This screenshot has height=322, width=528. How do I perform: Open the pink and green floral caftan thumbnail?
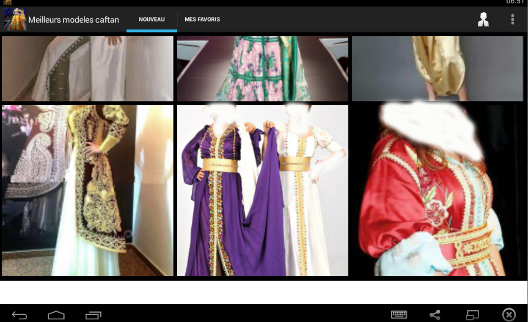pyautogui.click(x=263, y=68)
